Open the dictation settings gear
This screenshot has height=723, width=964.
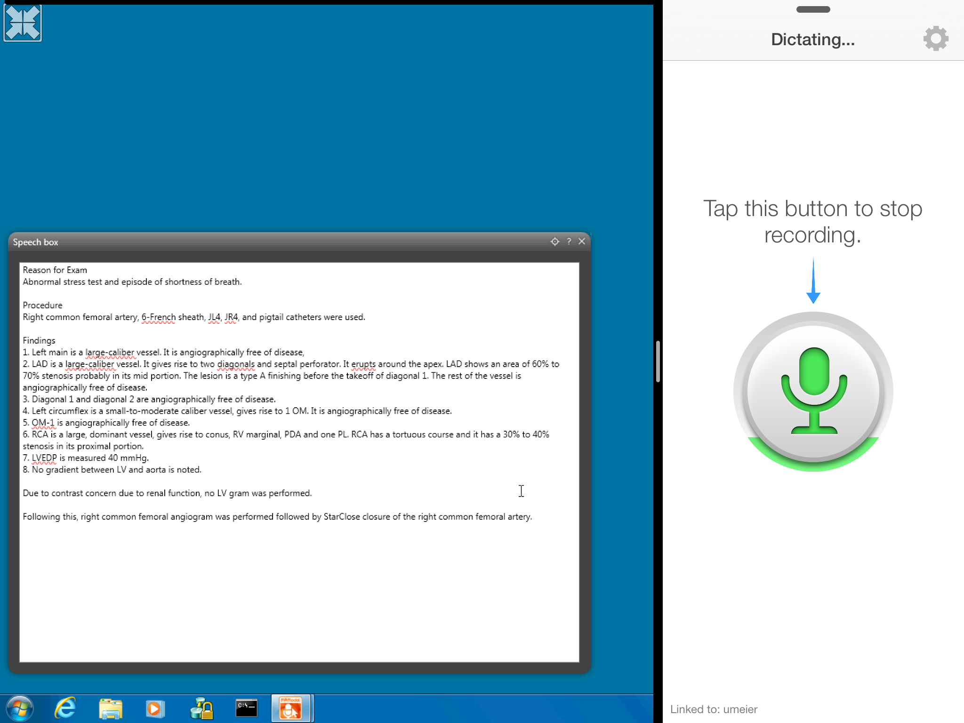pos(935,39)
